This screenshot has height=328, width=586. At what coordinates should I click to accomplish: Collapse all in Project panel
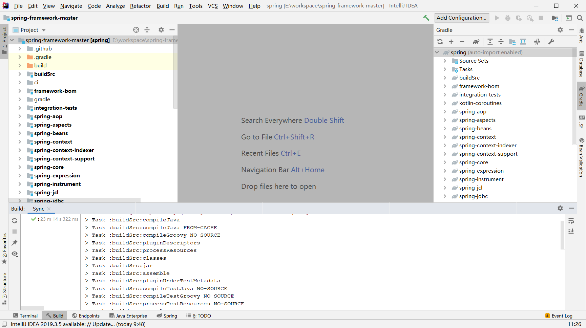point(147,30)
